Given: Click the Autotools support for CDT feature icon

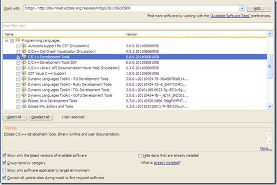Looking at the screenshot, I should point(24,45).
